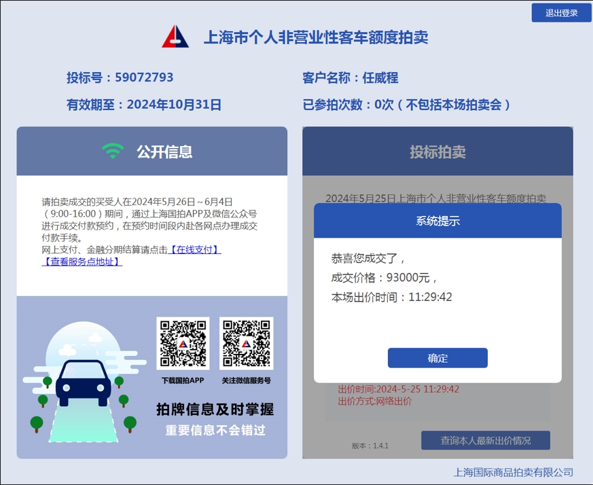Click the validity date 2024年10月31日
The height and width of the screenshot is (485, 593).
[x=174, y=105]
